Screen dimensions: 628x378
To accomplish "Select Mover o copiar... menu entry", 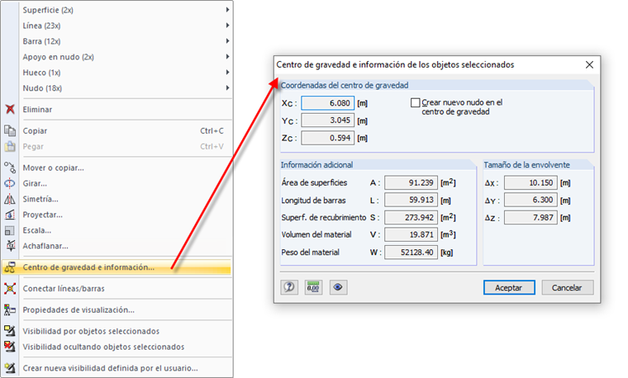I will point(117,168).
